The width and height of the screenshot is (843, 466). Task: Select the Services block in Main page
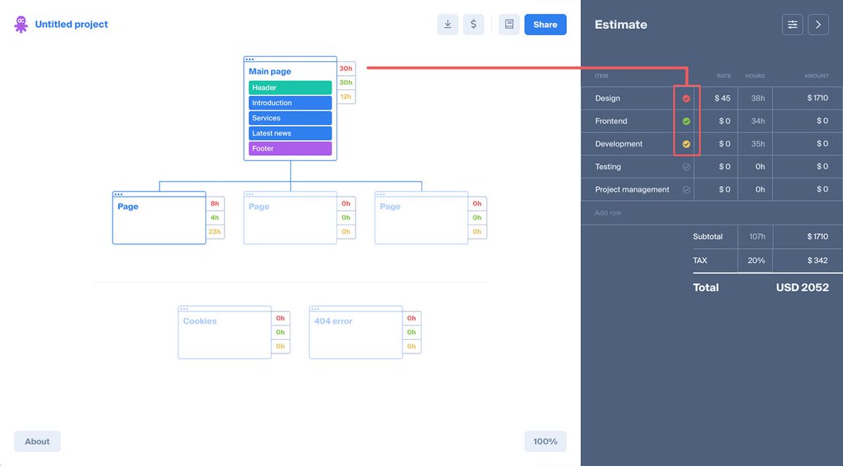click(290, 118)
